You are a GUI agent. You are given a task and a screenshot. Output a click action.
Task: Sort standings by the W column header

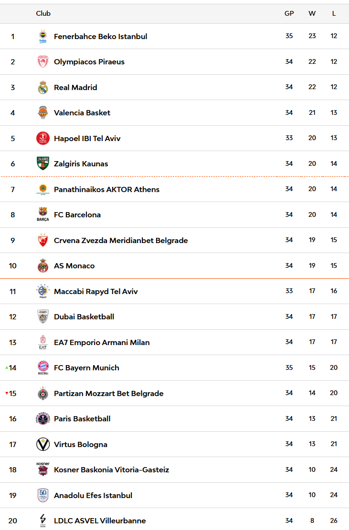[312, 13]
